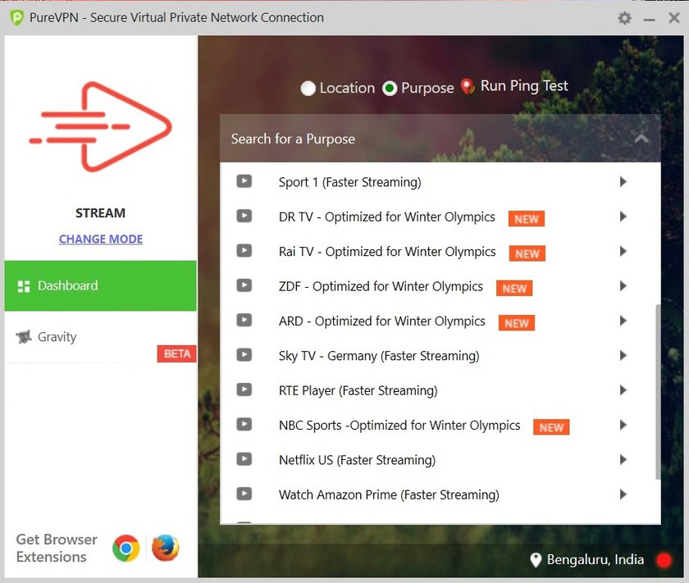
Task: Click play icon beside Sport 1
Action: (244, 181)
